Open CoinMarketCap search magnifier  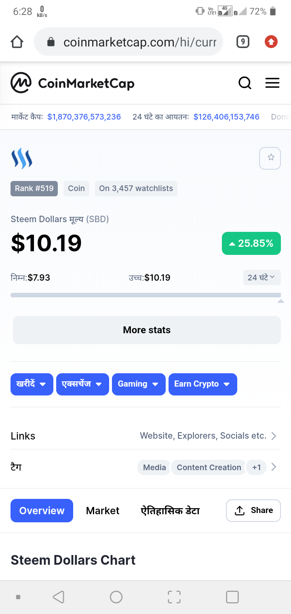pos(245,83)
